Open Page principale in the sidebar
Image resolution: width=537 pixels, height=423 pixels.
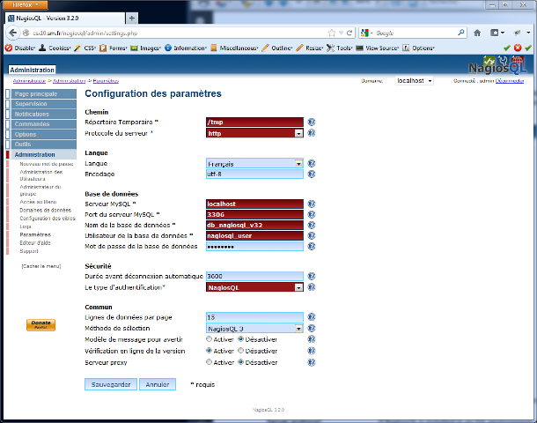pos(44,94)
